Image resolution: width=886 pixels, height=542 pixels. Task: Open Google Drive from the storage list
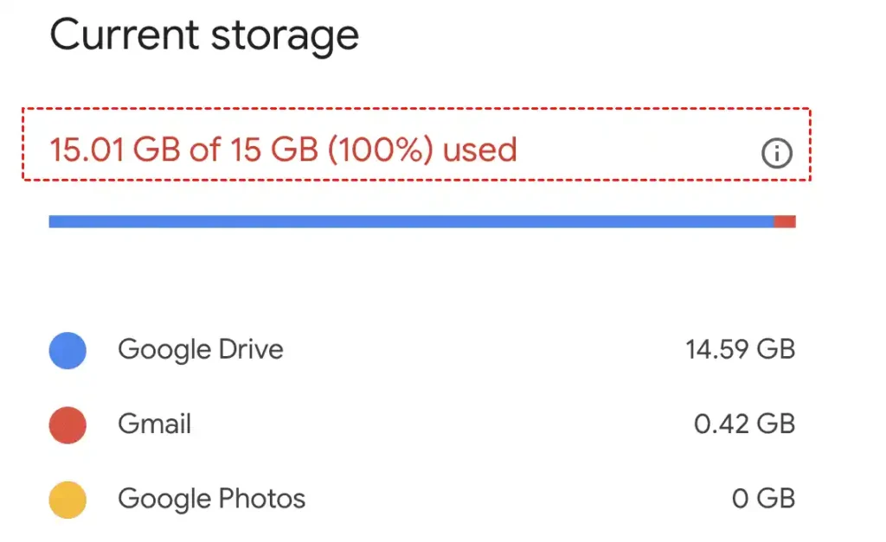(200, 349)
